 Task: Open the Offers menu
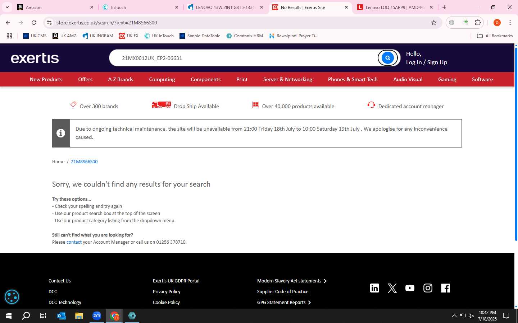[x=85, y=79]
